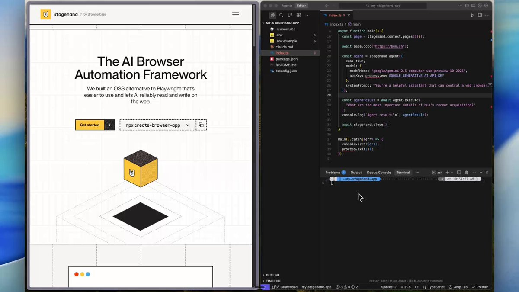Close the index.ts tab
The width and height of the screenshot is (519, 292).
pos(349,15)
